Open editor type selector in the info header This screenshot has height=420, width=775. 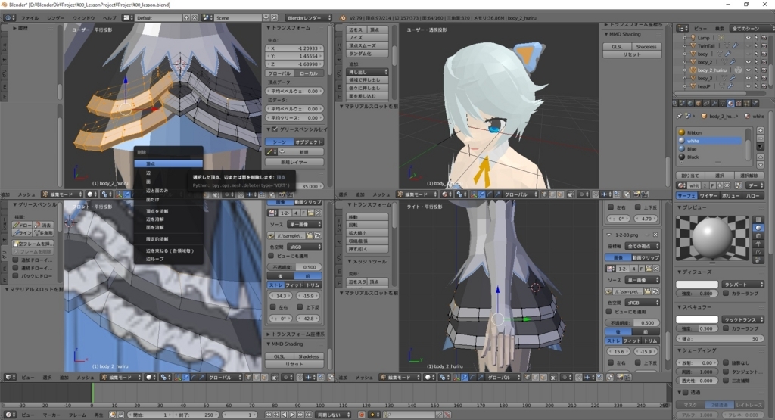coord(9,18)
